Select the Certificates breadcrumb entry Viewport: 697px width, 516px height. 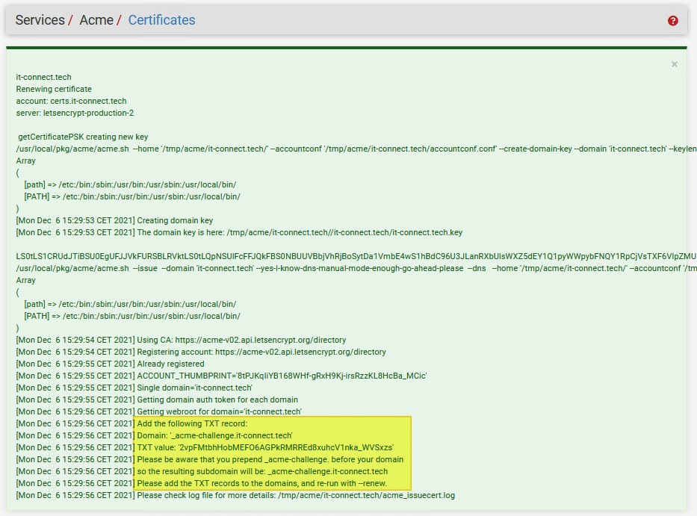point(161,20)
